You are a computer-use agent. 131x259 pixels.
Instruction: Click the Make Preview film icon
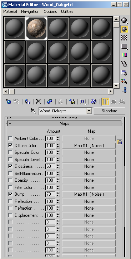click(x=125, y=64)
